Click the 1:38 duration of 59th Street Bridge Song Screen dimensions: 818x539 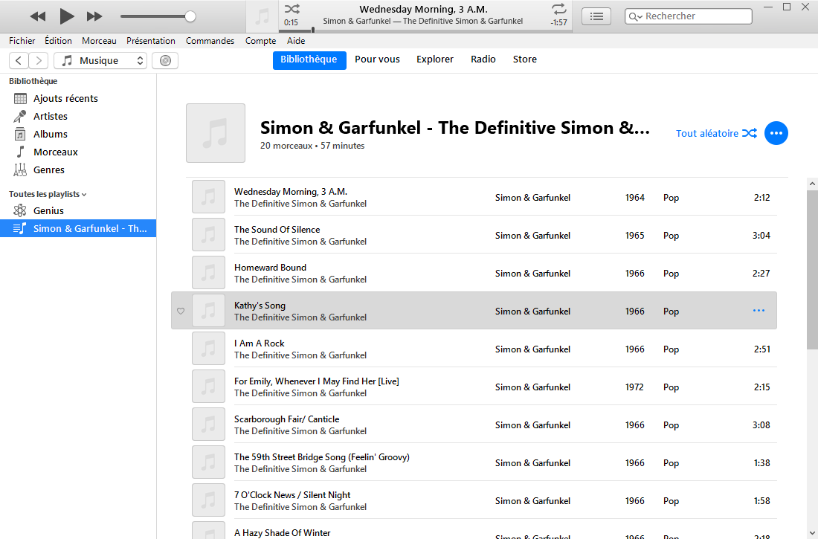click(762, 463)
